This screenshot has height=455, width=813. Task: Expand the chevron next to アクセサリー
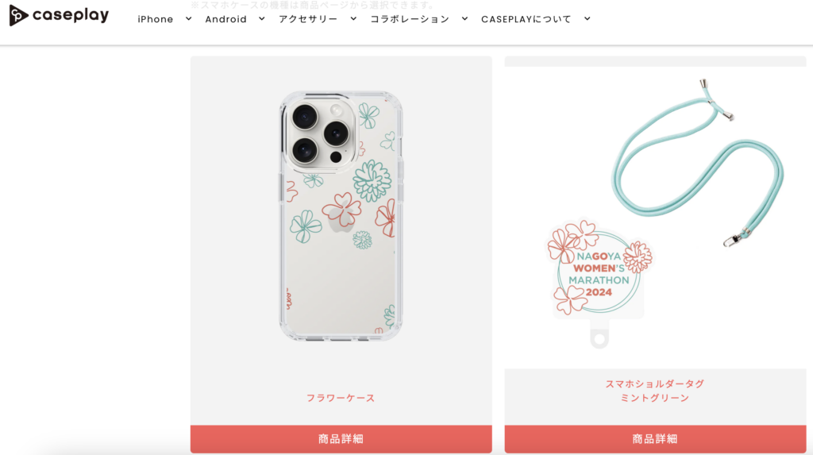click(x=353, y=19)
